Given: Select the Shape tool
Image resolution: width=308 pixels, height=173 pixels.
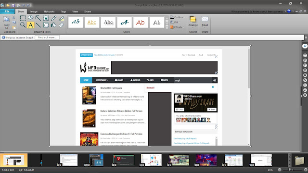Looking at the screenshot, I should 46,25.
